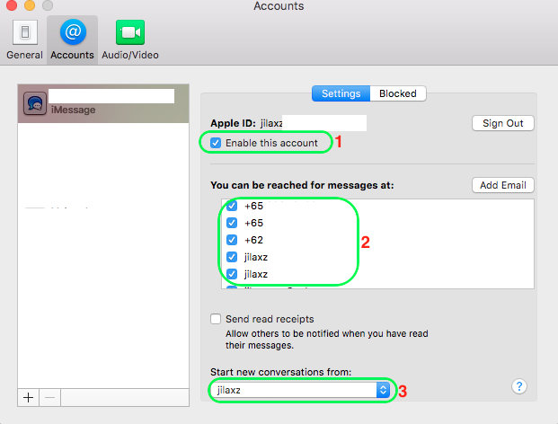Image resolution: width=558 pixels, height=424 pixels.
Task: Select the iMessage account in the list
Action: [103, 103]
